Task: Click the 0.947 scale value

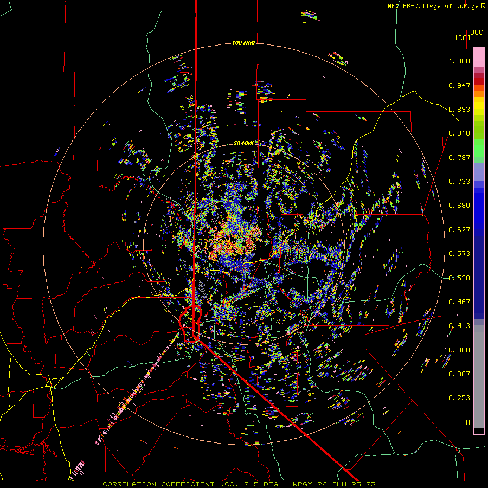Action: (x=459, y=85)
